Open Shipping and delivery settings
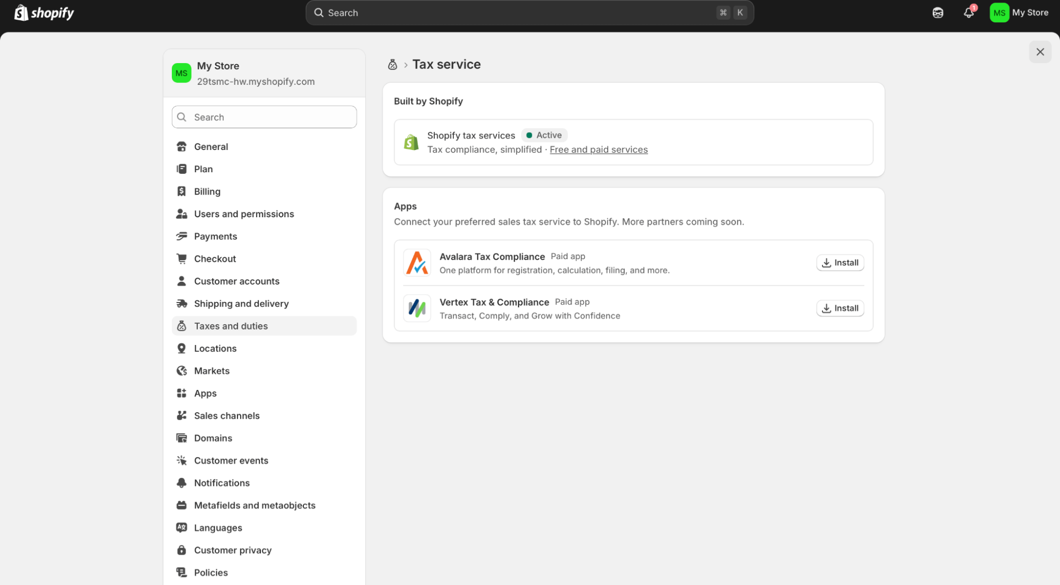Viewport: 1060px width, 585px height. tap(264, 304)
